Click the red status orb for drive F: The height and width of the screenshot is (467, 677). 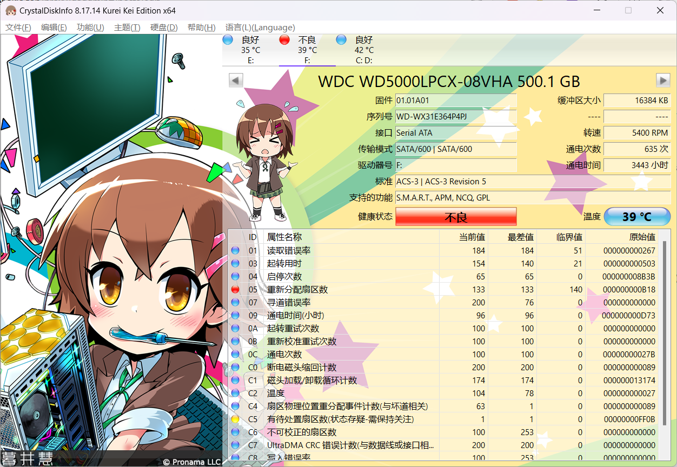[x=284, y=39]
